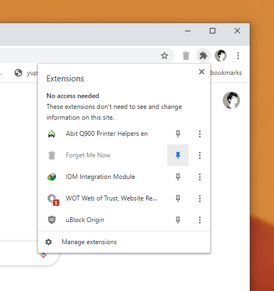
Task: Open Manage extensions
Action: [124, 242]
